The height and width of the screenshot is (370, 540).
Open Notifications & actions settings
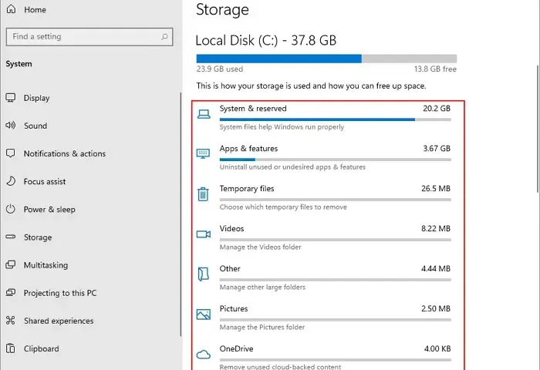65,153
